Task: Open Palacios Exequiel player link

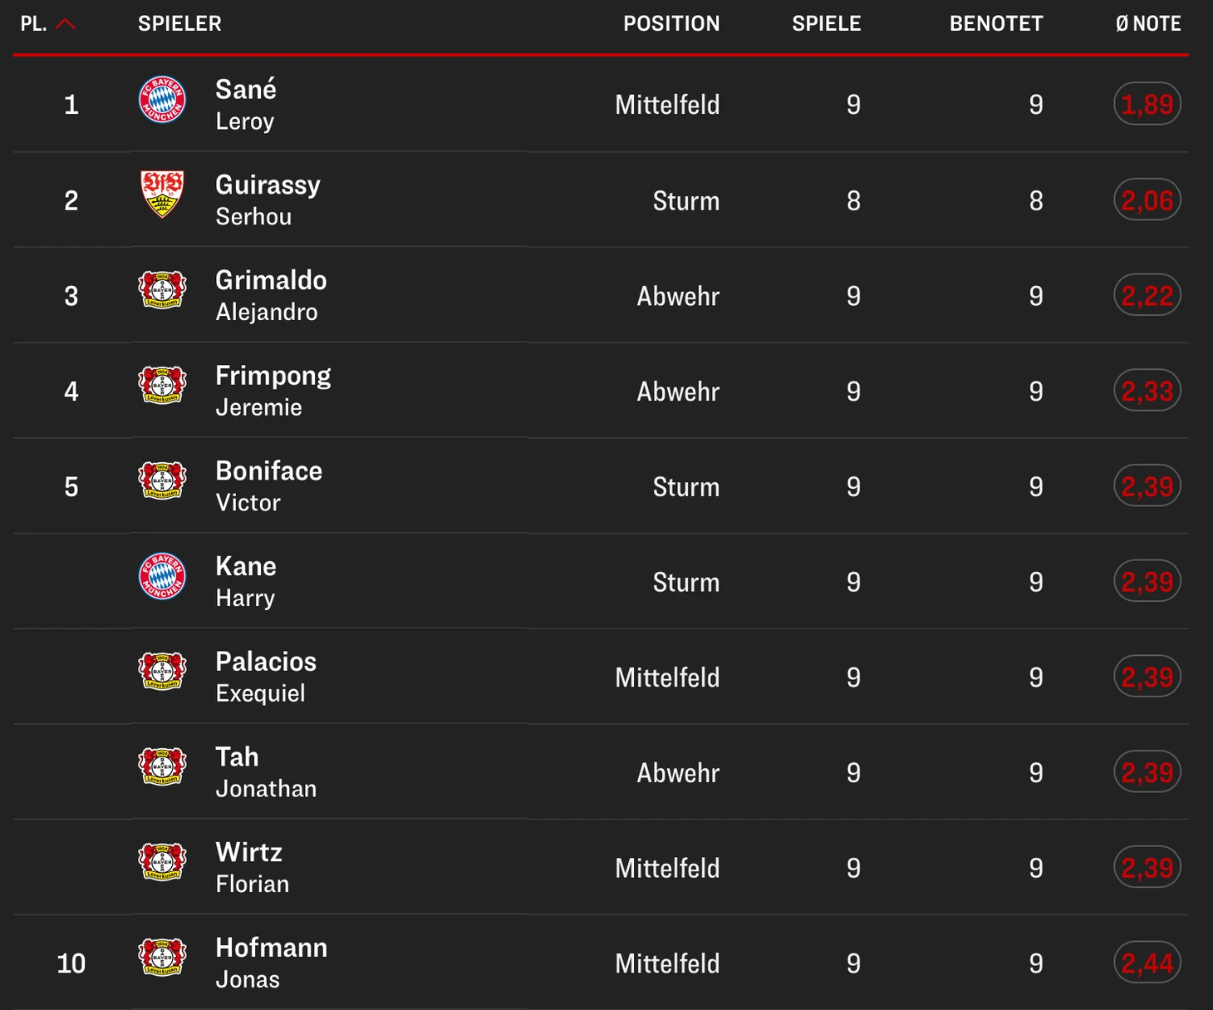Action: [266, 677]
